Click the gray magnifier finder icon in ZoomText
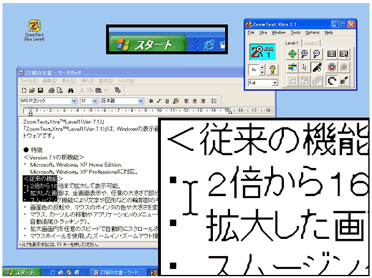This screenshot has width=372, height=278. click(x=344, y=67)
